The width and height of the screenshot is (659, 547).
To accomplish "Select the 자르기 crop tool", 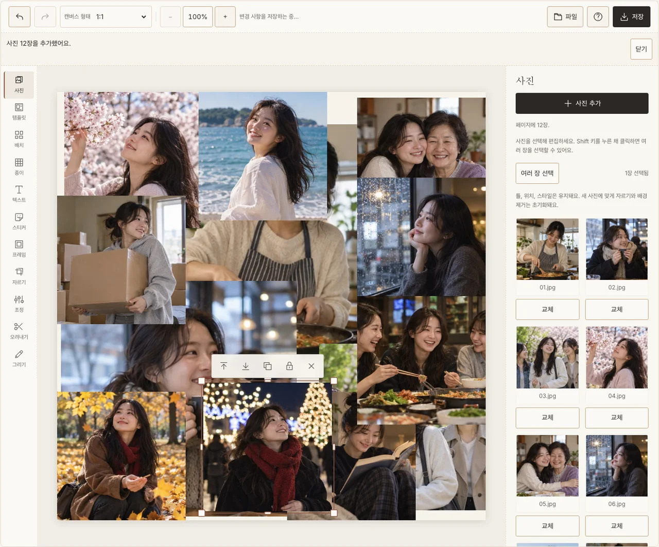I will [19, 276].
